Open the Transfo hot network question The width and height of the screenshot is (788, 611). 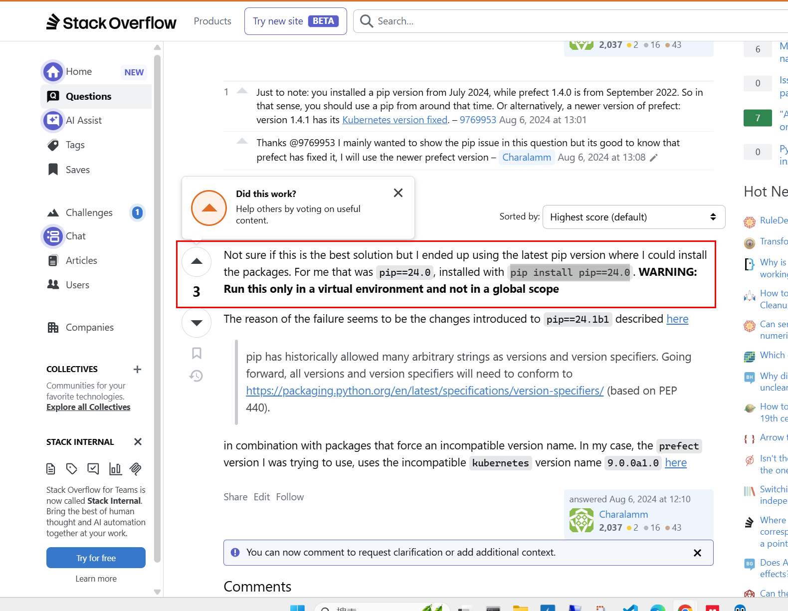click(x=774, y=241)
